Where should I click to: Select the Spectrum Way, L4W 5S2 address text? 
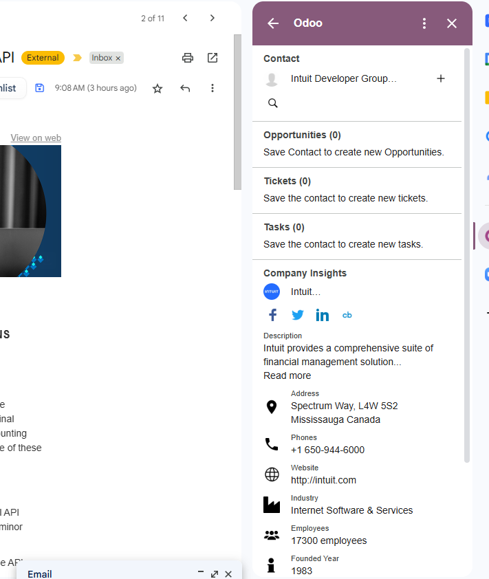344,406
